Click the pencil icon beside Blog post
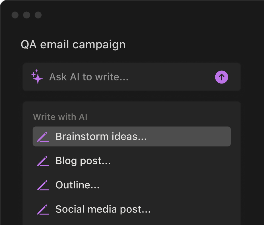This screenshot has width=264, height=225. pyautogui.click(x=43, y=161)
